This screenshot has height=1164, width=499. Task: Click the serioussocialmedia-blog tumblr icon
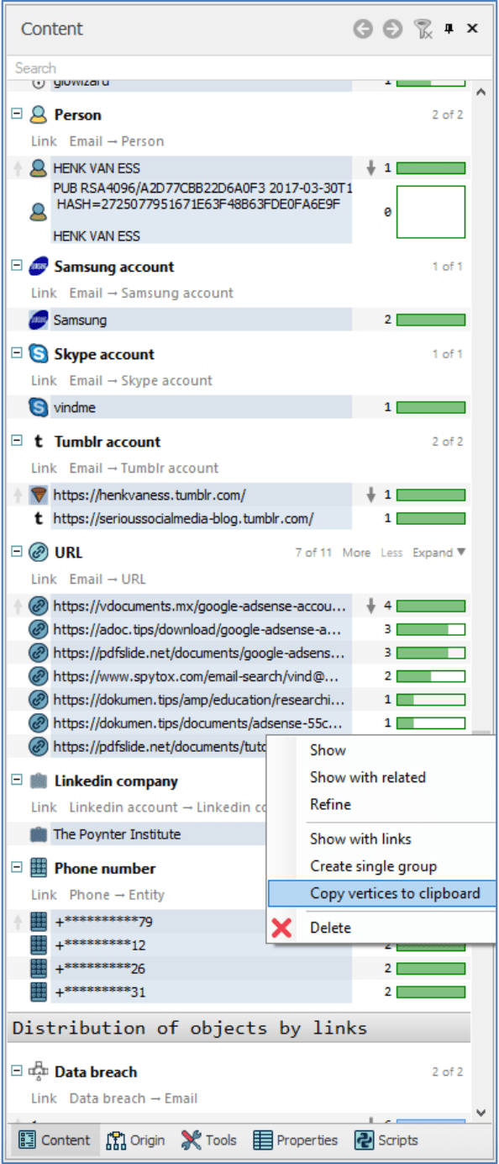coord(38,519)
